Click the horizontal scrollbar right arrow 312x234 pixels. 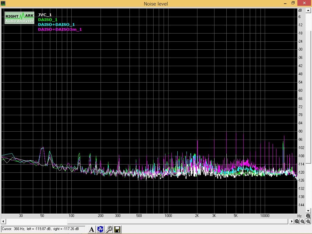coord(291,222)
